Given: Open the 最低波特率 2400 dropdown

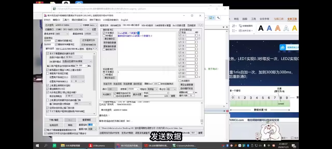Looking at the screenshot, I should [62, 34].
